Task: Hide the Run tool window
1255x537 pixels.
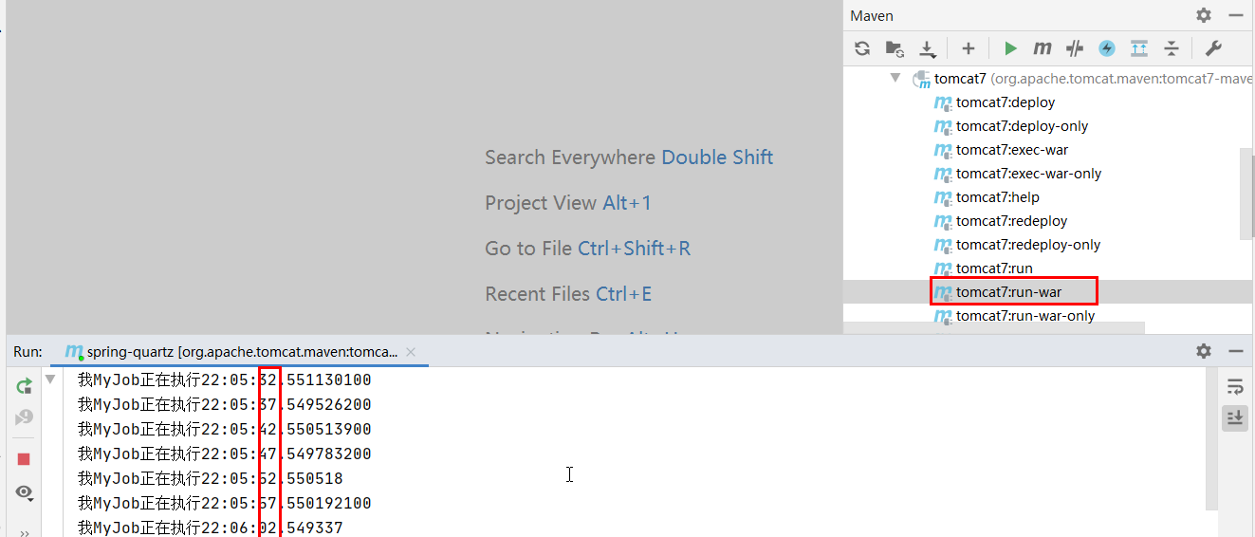Action: point(1236,351)
